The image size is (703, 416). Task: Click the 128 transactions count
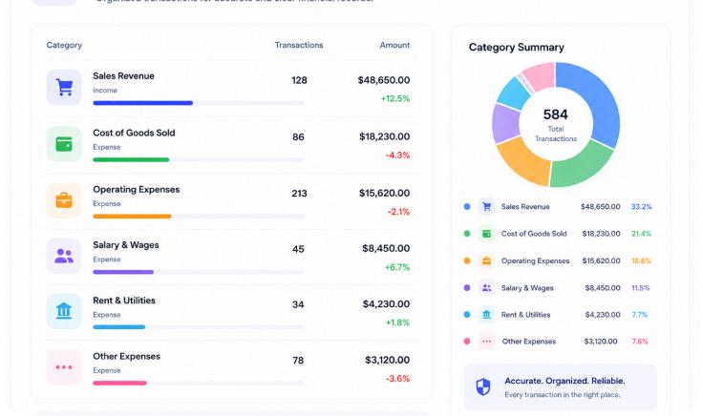coord(299,80)
